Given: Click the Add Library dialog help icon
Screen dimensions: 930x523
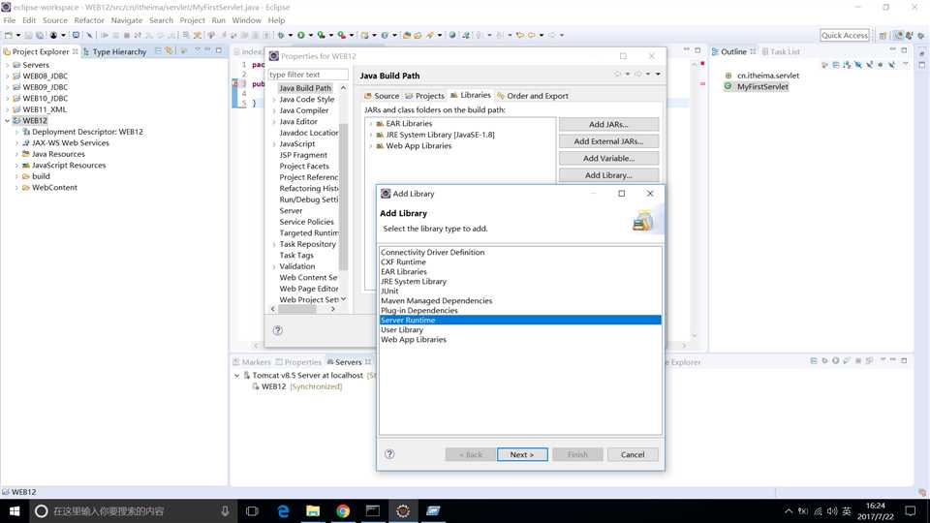Looking at the screenshot, I should pyautogui.click(x=389, y=453).
